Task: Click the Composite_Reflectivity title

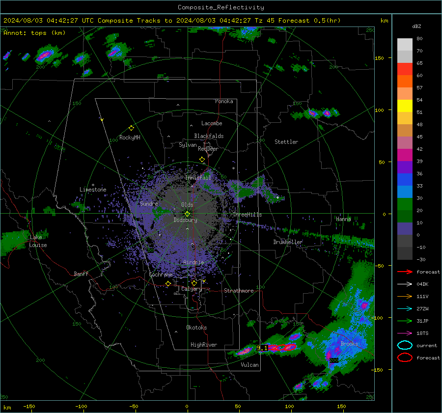Action: tap(221, 7)
